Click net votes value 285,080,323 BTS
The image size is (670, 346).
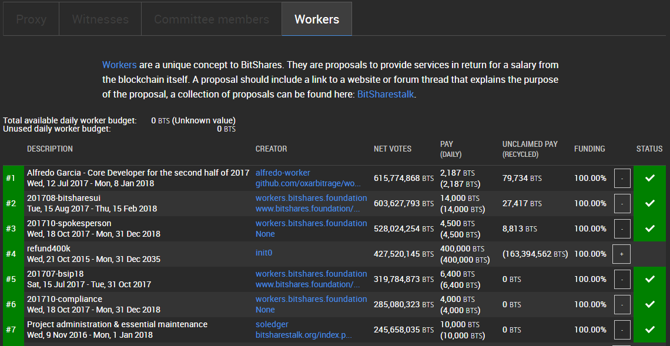403,304
